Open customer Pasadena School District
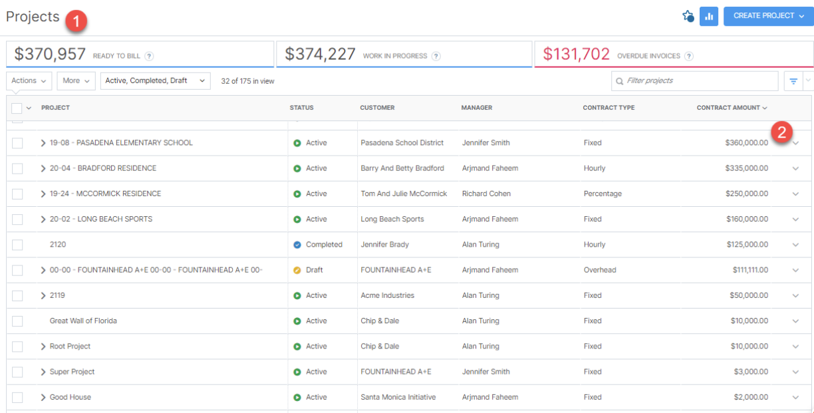The width and height of the screenshot is (814, 413). (x=402, y=143)
